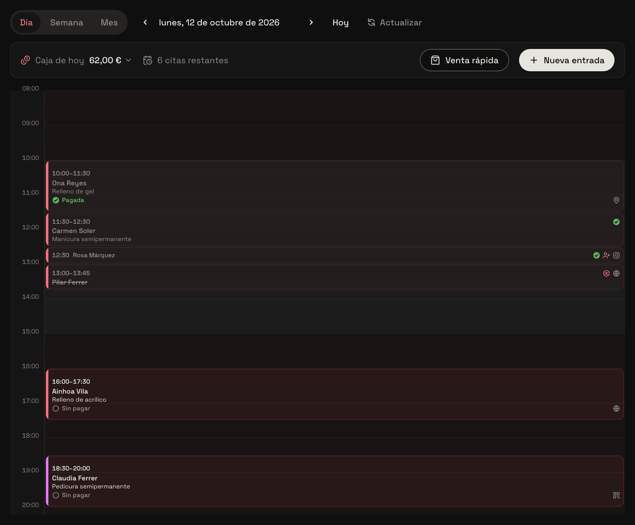Click the empty 14:00 time slot
Viewport: 635px width, 525px height.
coord(335,316)
